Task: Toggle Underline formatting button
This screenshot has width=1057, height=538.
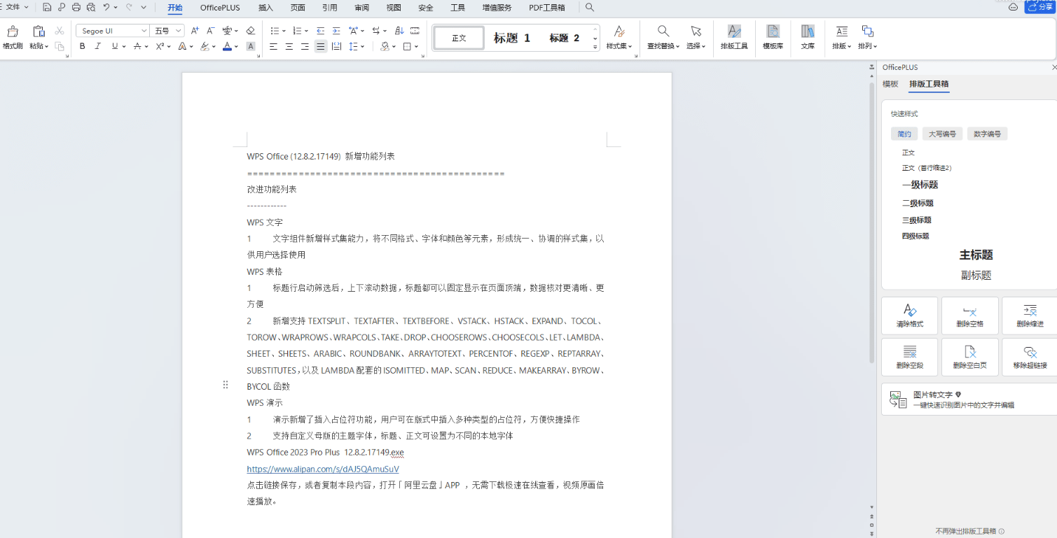Action: click(x=115, y=46)
